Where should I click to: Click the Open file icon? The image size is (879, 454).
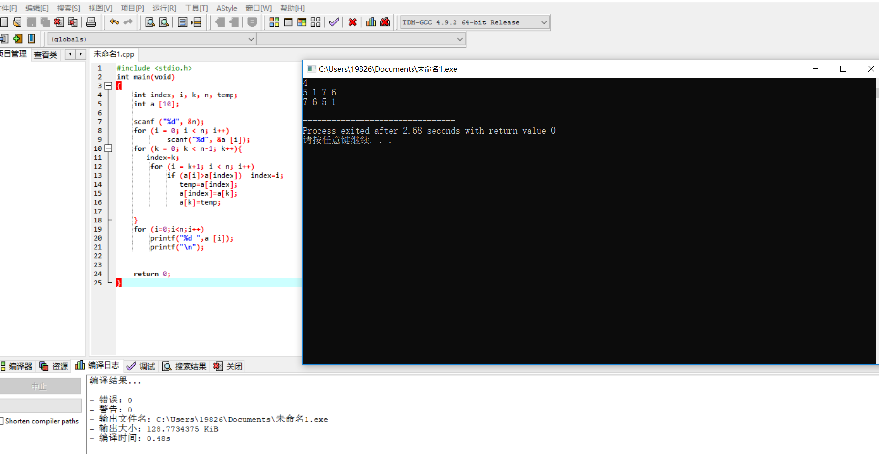coord(18,22)
